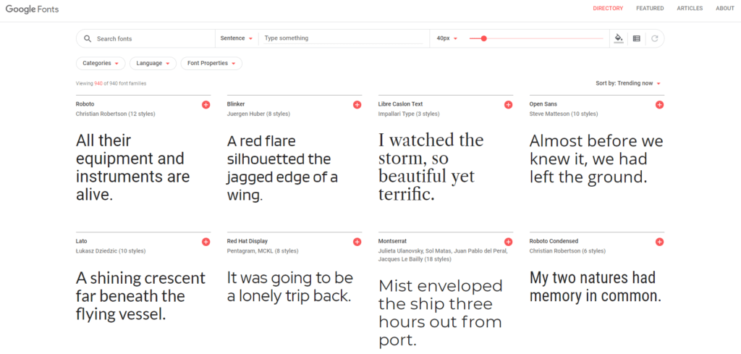Open the Articles tab

tap(690, 9)
